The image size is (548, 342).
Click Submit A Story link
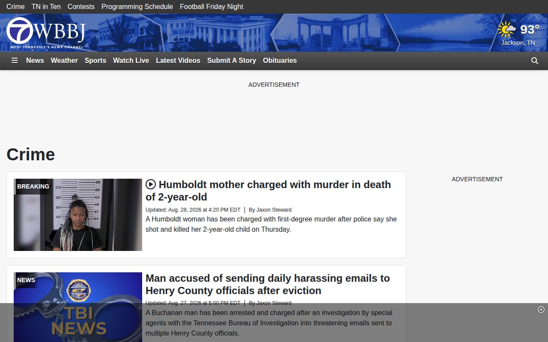[x=232, y=61]
